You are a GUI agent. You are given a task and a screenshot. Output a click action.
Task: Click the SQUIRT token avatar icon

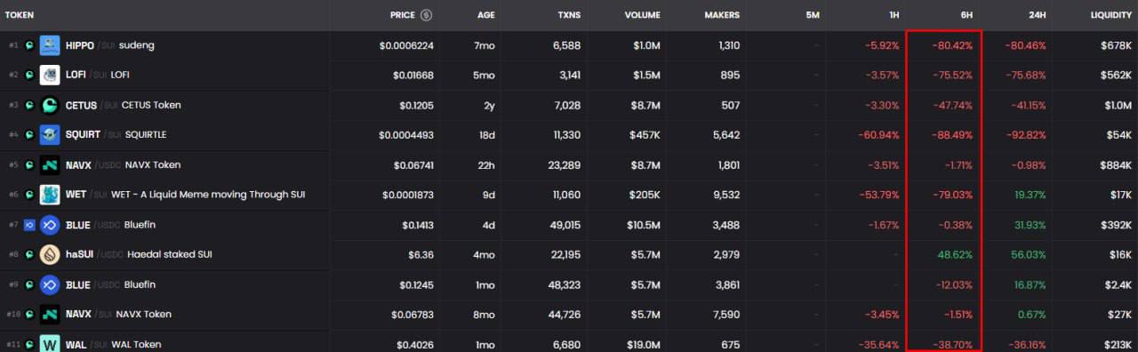(x=50, y=135)
